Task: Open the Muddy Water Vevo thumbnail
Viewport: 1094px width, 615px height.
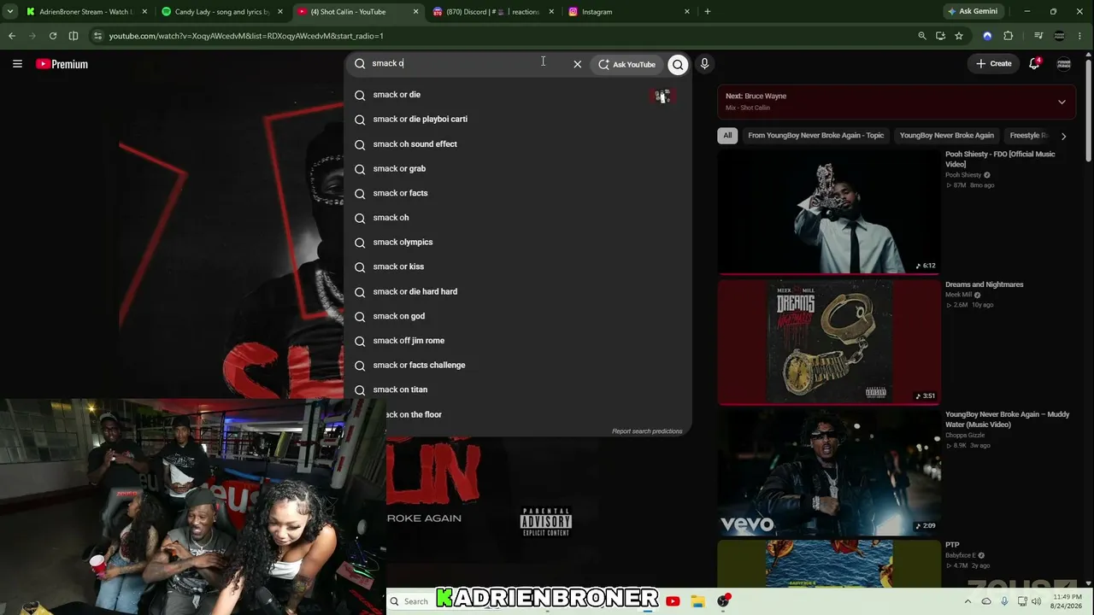Action: click(829, 472)
